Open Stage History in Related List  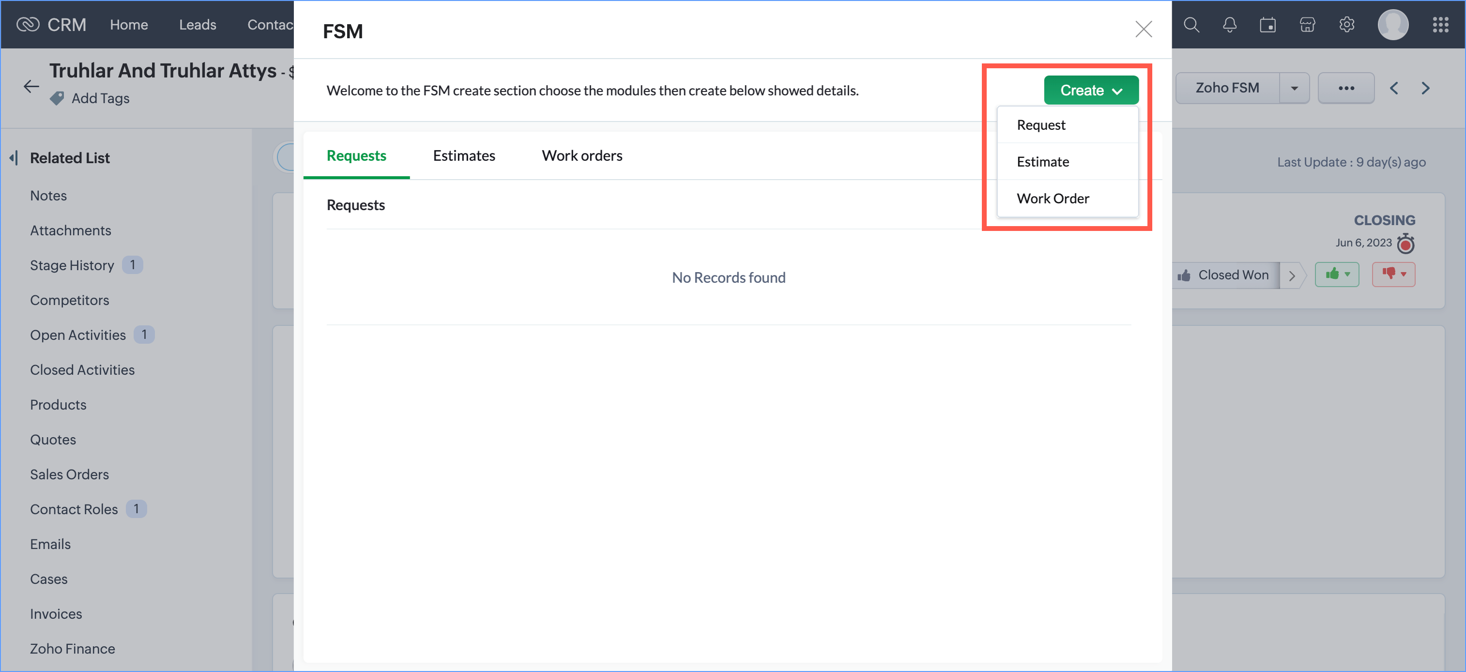pos(72,265)
